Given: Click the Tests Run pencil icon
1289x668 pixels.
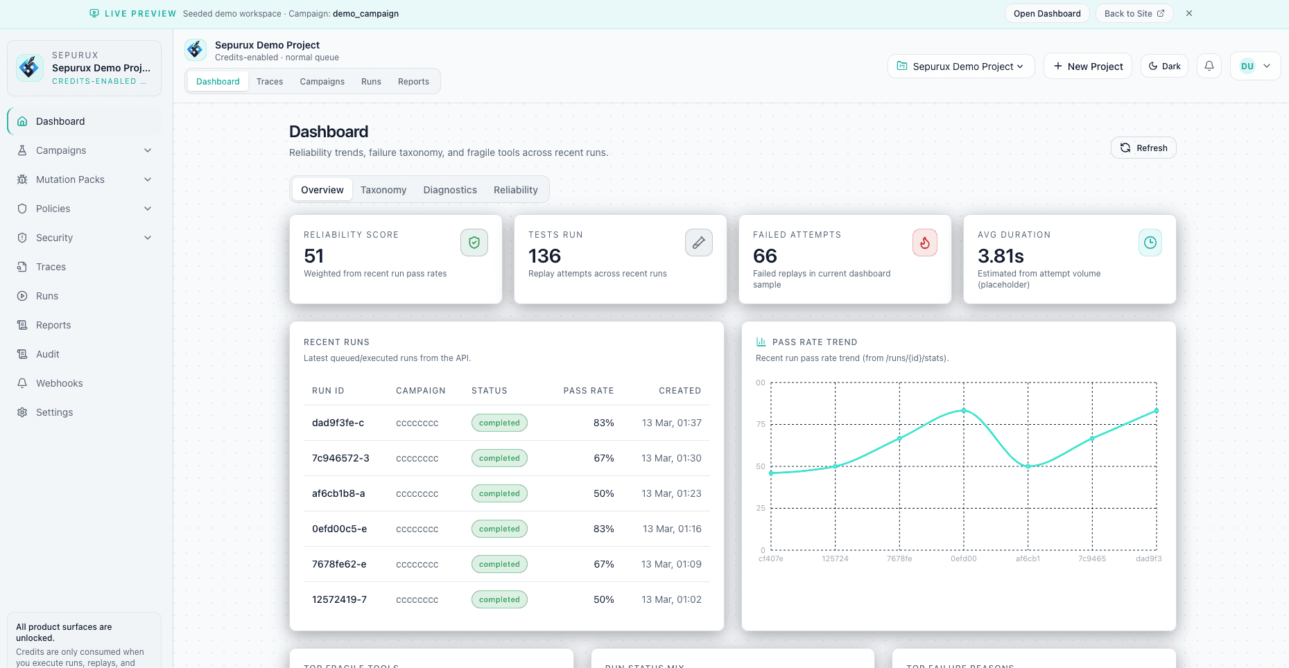Looking at the screenshot, I should point(699,243).
